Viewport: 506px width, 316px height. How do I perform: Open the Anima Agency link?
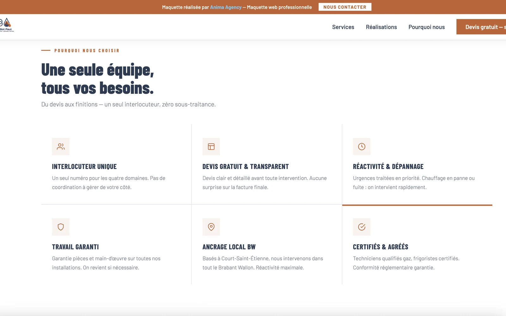tap(225, 7)
